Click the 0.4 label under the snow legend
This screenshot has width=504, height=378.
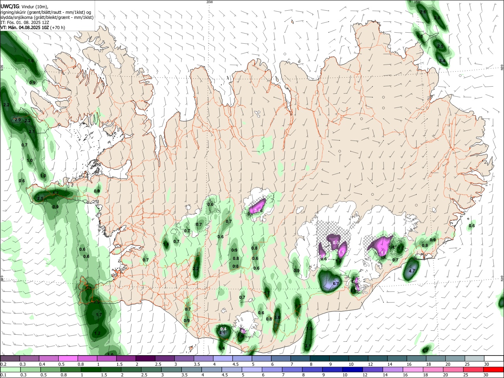[42, 364]
